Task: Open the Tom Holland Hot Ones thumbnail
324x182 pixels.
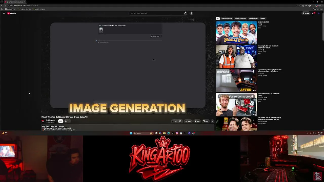Action: [x=236, y=124]
